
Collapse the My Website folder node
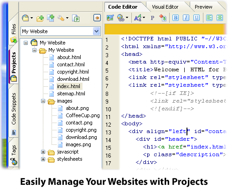(x=35, y=50)
